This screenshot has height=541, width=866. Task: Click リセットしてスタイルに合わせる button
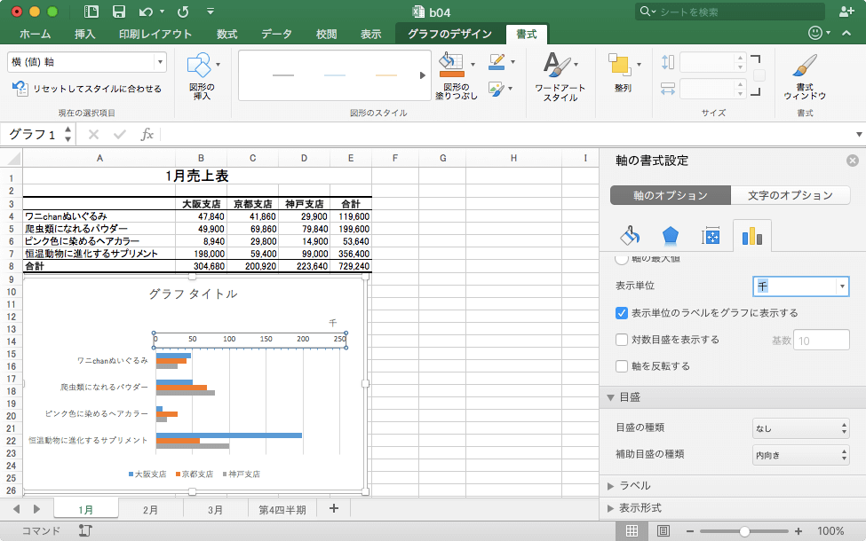pyautogui.click(x=87, y=88)
